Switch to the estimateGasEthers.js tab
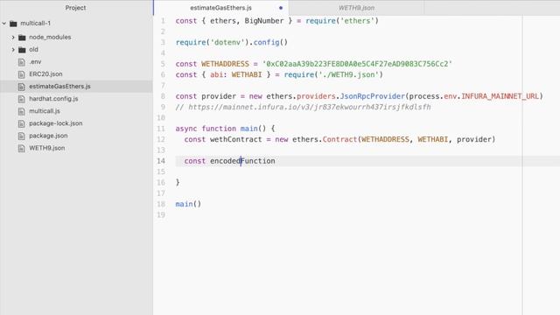The width and height of the screenshot is (560, 315). (220, 8)
